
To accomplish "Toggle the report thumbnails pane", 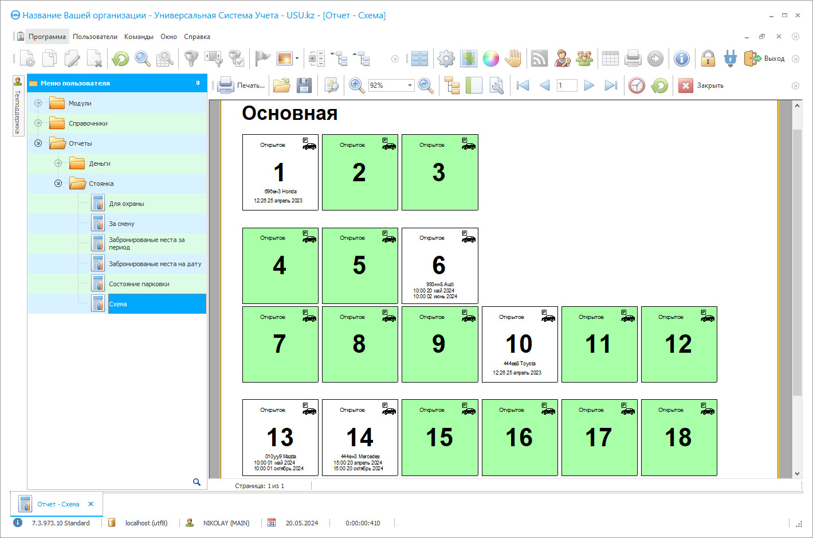I will 474,85.
